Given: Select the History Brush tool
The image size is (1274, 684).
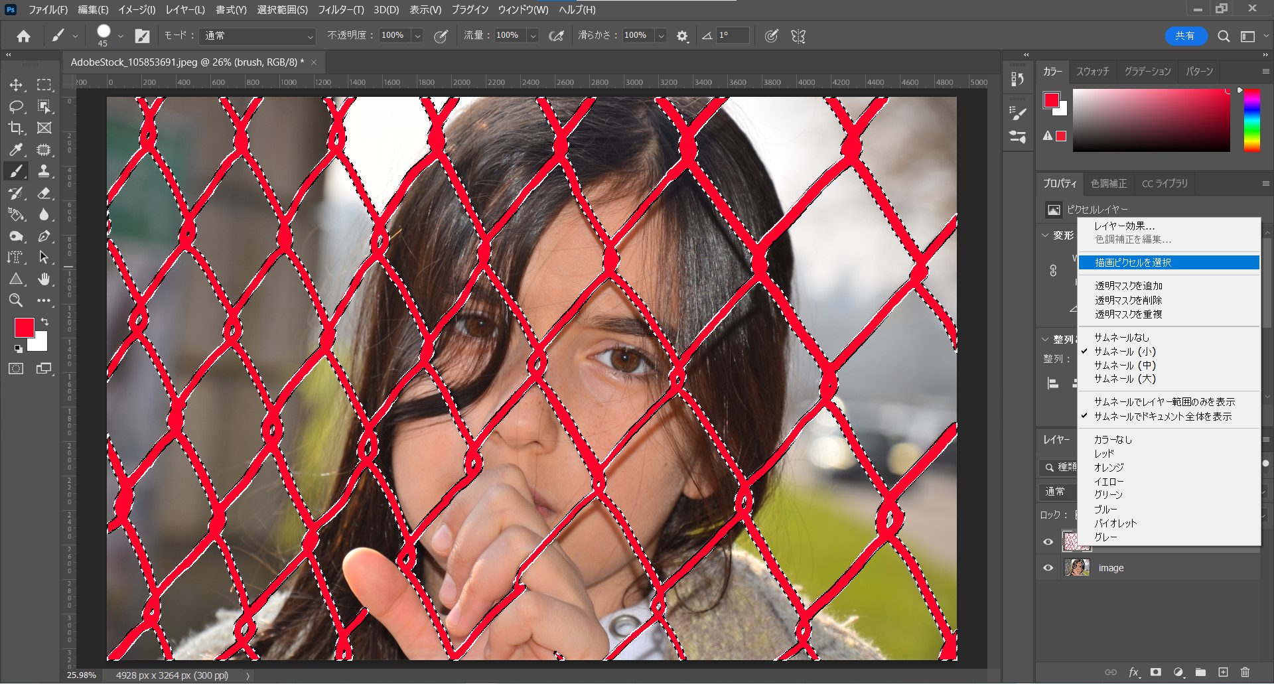Looking at the screenshot, I should point(16,193).
